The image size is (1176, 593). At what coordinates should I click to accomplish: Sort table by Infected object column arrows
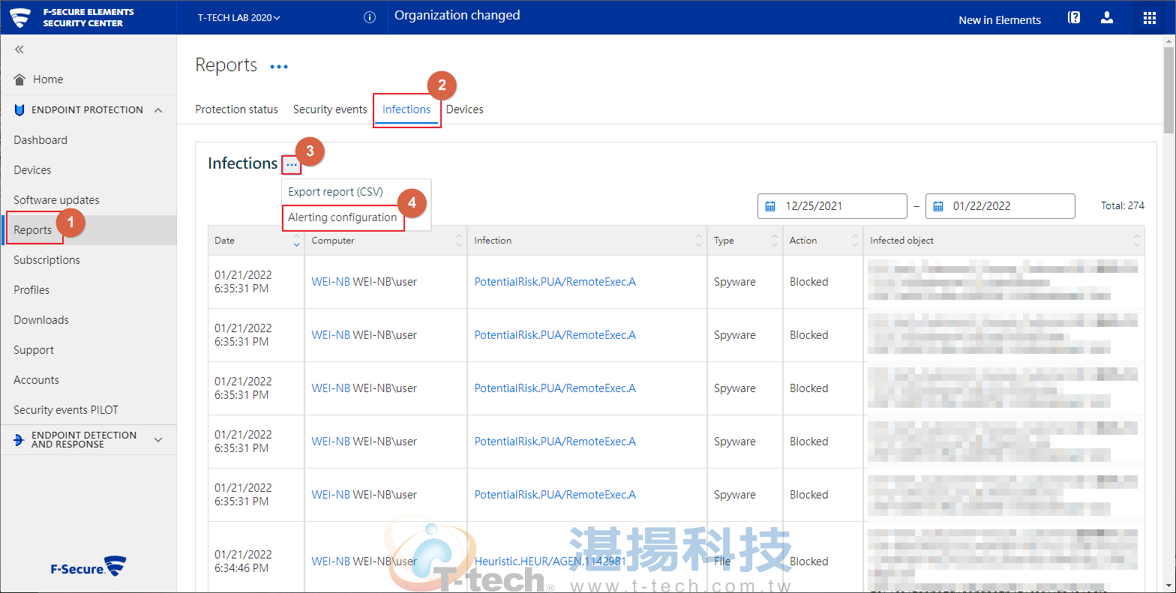pos(1137,241)
